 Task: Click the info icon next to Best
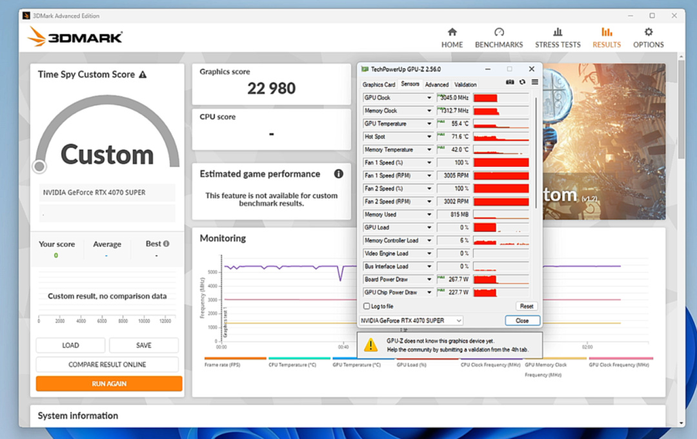pyautogui.click(x=167, y=244)
